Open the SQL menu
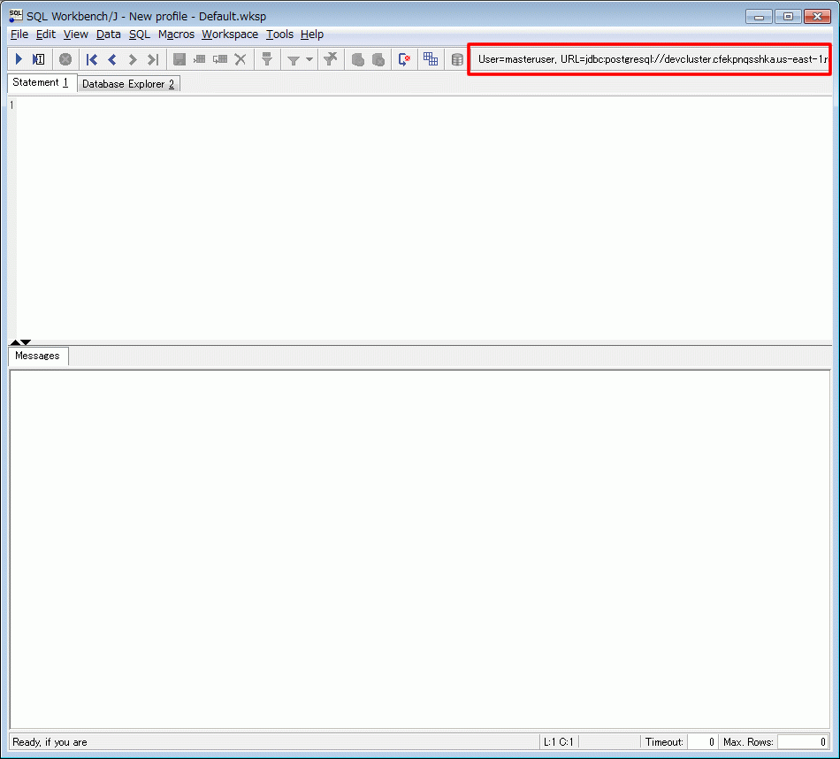840x759 pixels. 140,34
